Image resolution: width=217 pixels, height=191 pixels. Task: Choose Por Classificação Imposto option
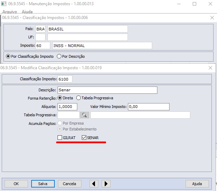(8, 56)
